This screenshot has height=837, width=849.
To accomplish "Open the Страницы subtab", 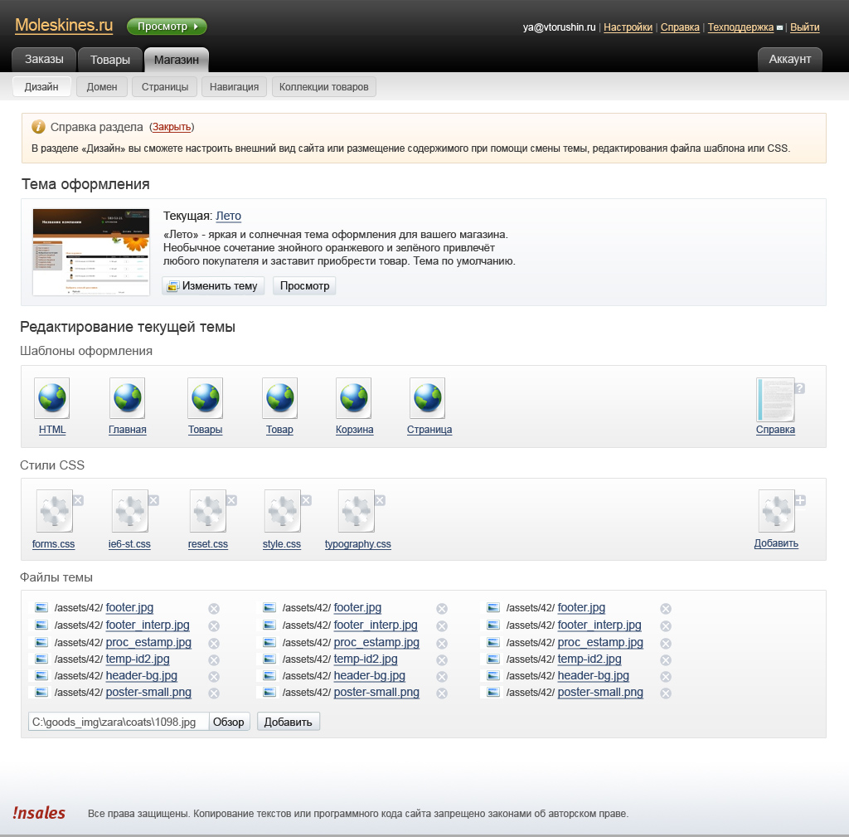I will point(165,86).
